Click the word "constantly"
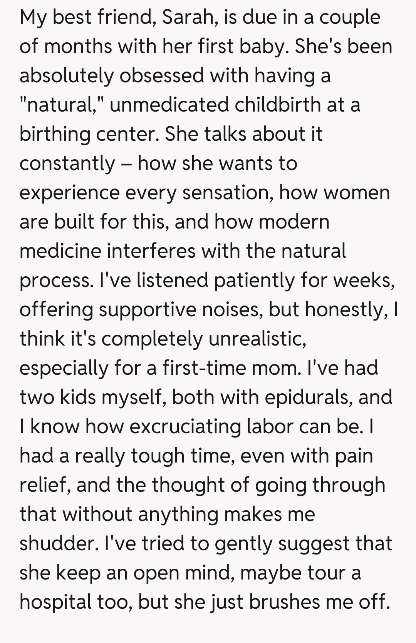This screenshot has width=416, height=643. 67,164
